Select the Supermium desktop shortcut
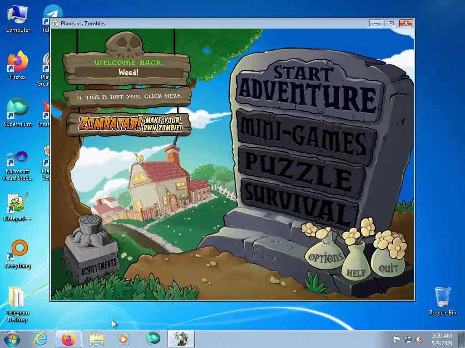Viewport: 465px width, 348px height. [18, 112]
